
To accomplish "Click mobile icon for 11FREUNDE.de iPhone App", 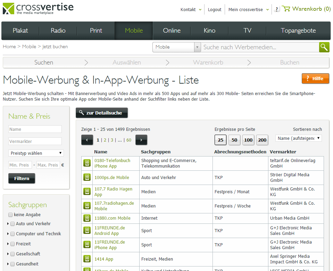I will point(87,245).
